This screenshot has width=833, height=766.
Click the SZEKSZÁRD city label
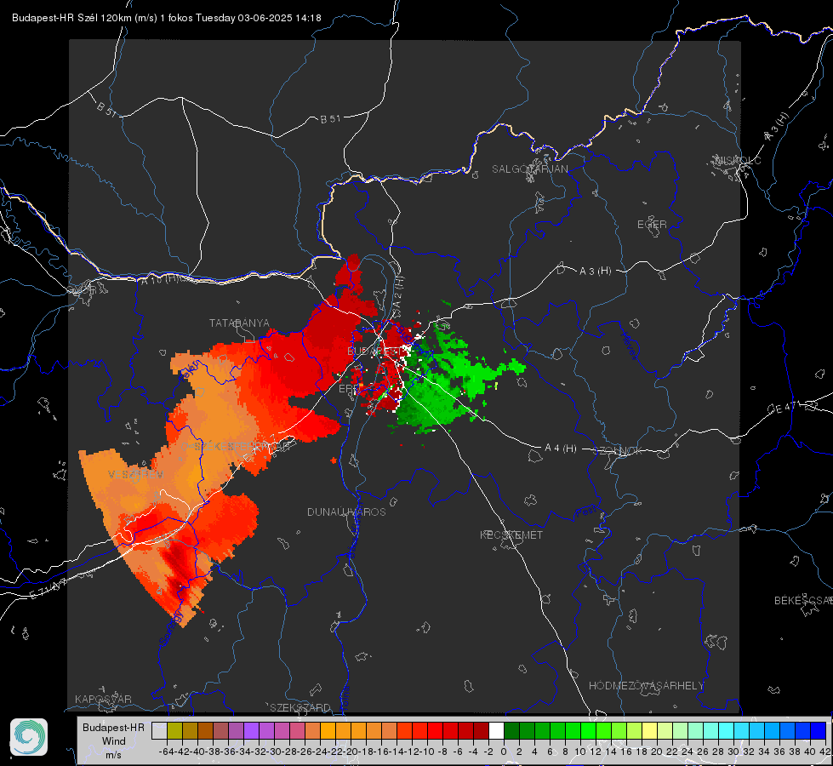[300, 707]
